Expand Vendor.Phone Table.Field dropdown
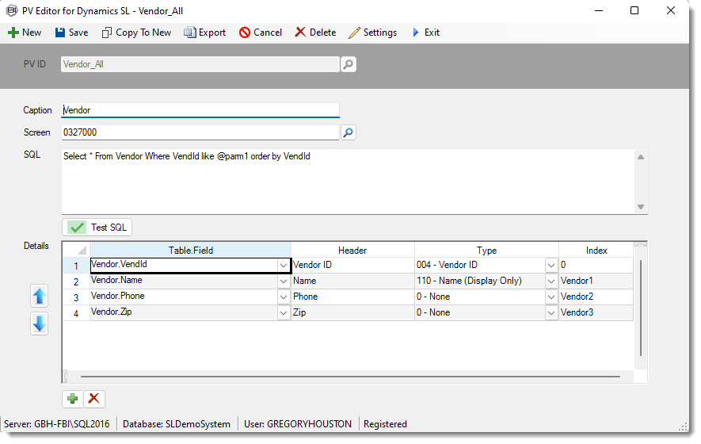 (284, 297)
